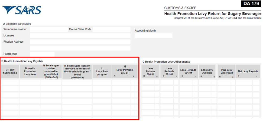Click the Plus Levy Underpaid header
Image resolution: width=263 pixels, height=122 pixels.
(226, 72)
